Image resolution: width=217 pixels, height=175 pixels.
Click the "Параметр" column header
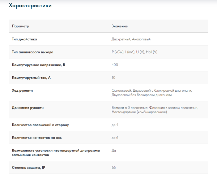tap(20, 26)
